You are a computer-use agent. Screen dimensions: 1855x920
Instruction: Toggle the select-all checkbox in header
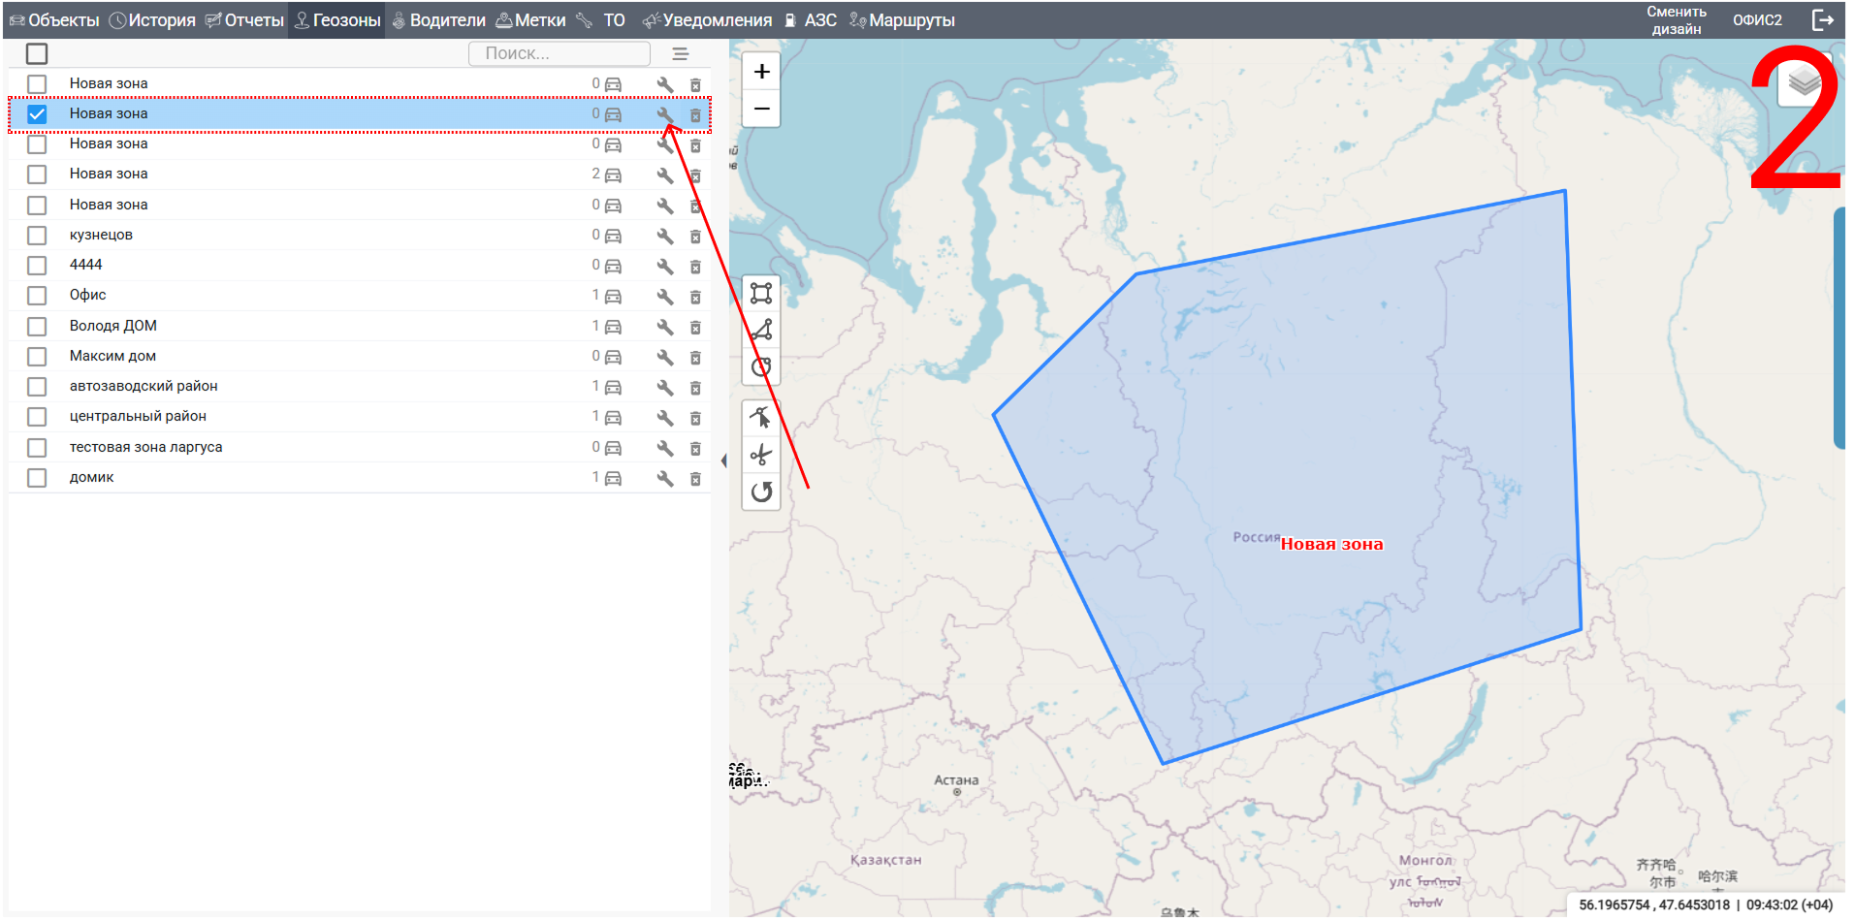coord(37,54)
